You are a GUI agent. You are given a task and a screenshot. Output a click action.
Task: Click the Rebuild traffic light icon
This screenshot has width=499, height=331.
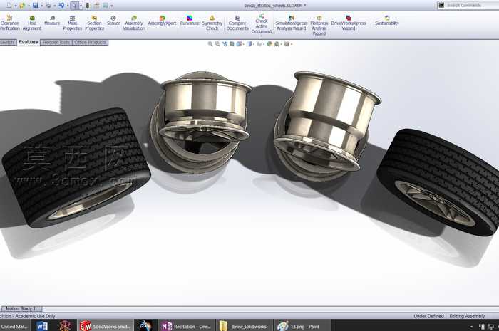(x=88, y=6)
